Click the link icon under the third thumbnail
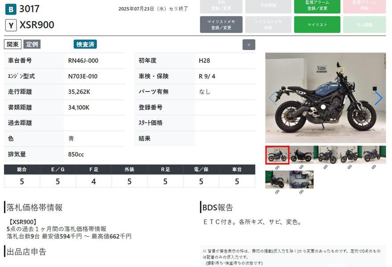 pyautogui.click(x=326, y=167)
